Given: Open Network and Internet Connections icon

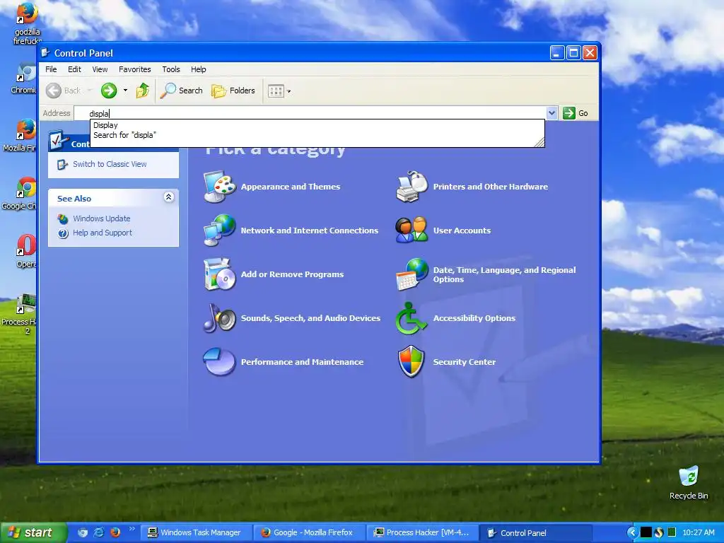Looking at the screenshot, I should [220, 230].
